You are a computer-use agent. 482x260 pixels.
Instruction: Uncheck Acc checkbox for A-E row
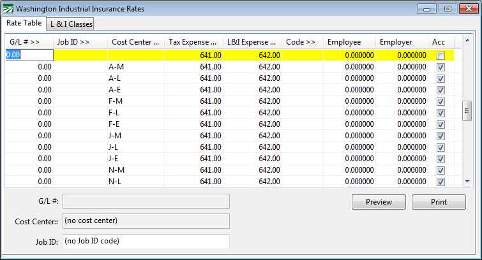441,90
